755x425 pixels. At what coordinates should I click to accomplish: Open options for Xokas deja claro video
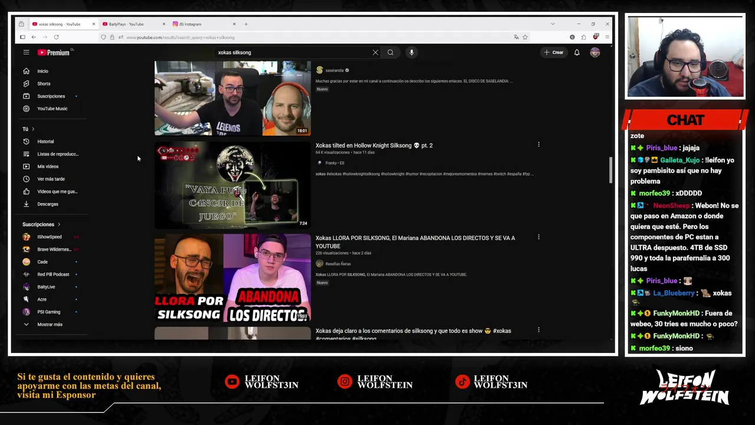[539, 330]
